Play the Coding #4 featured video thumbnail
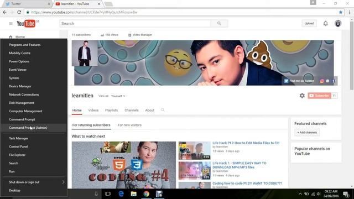Screen dimensions: 354x199 [x=124, y=165]
